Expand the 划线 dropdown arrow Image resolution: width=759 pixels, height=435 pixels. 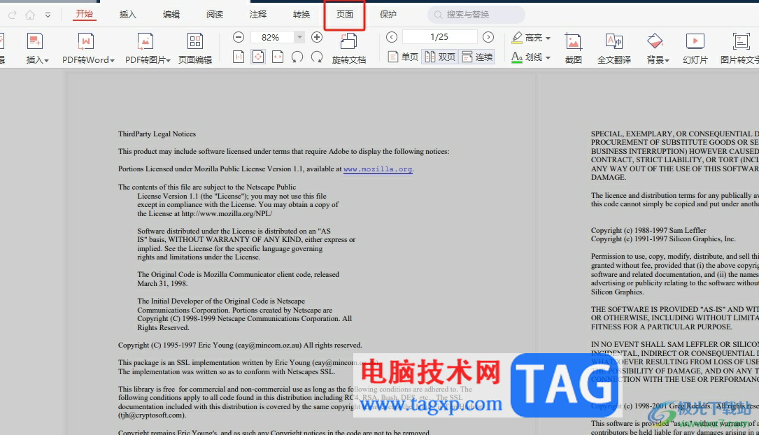tap(548, 57)
